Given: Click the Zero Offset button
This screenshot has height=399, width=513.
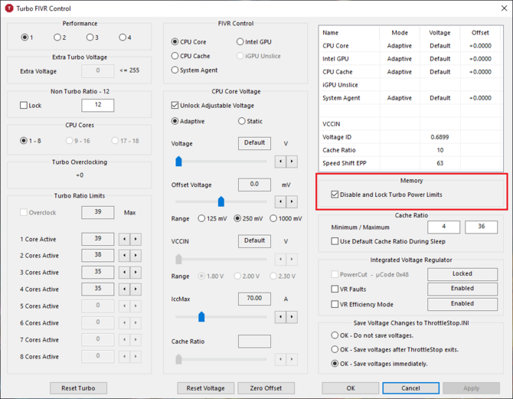Looking at the screenshot, I should pyautogui.click(x=266, y=388).
